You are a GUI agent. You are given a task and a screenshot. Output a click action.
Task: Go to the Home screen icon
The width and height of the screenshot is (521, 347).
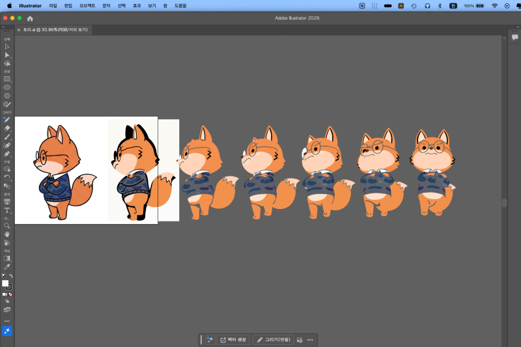point(30,19)
